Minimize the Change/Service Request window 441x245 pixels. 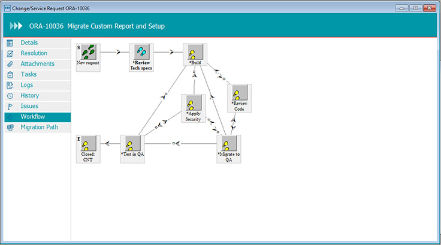401,8
